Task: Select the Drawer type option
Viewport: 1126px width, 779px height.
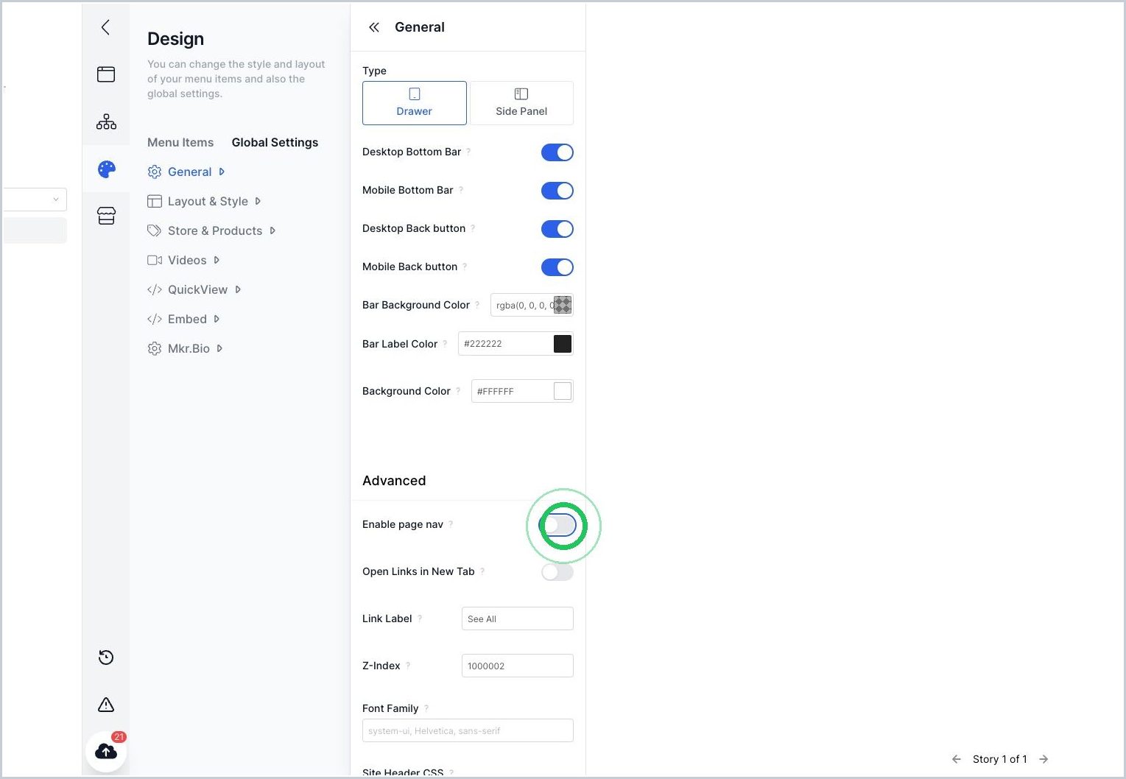Action: [x=415, y=103]
